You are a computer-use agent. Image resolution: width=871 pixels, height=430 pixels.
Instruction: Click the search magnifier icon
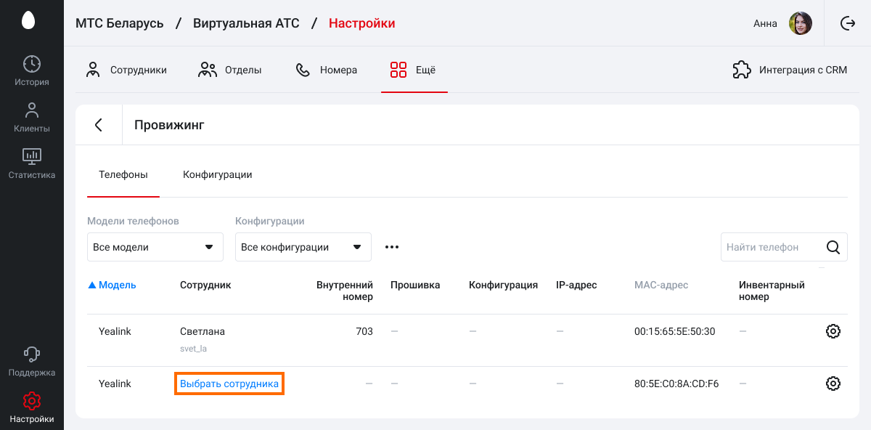click(x=833, y=247)
